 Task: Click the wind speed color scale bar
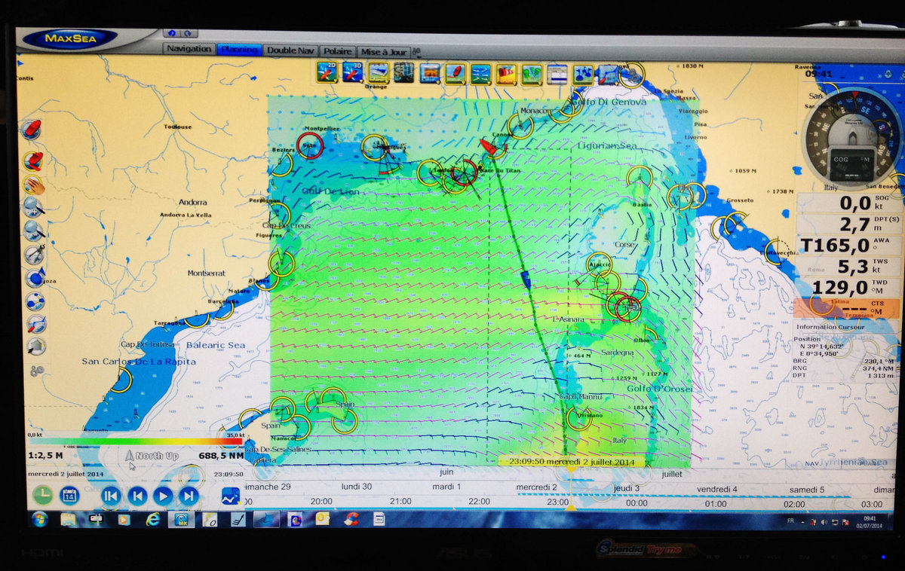[x=135, y=441]
